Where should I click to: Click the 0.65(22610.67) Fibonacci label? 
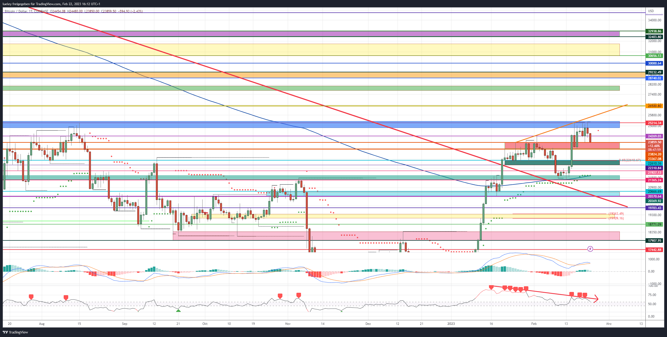tap(630, 160)
